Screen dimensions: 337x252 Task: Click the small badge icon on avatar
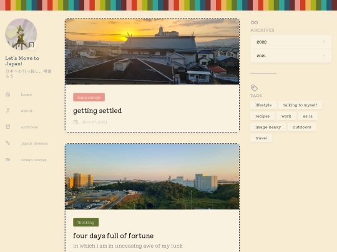pyautogui.click(x=32, y=45)
